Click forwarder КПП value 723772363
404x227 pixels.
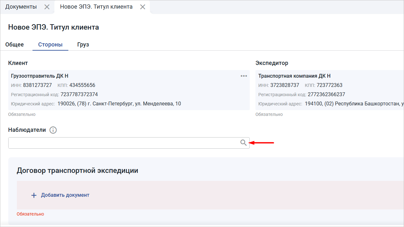tap(330, 85)
